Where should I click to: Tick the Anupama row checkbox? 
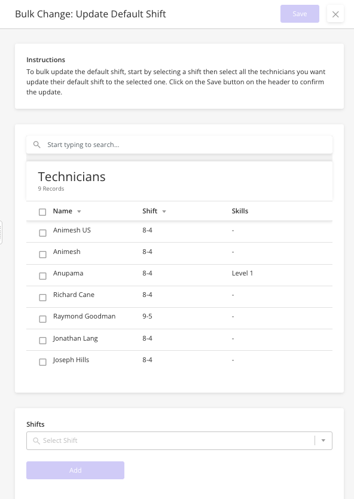pyautogui.click(x=42, y=276)
